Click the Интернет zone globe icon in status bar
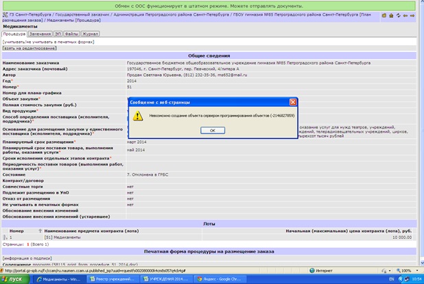The width and height of the screenshot is (424, 284). pos(312,270)
